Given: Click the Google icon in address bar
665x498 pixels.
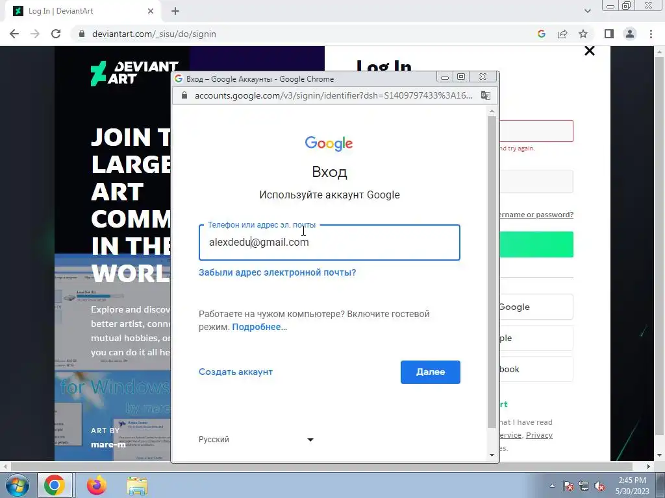Looking at the screenshot, I should 541,34.
